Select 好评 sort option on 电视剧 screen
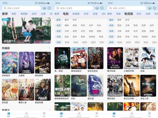The image size is (158, 118). (127, 20)
